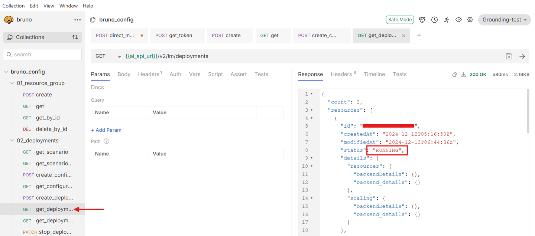Viewport: 535px width, 236px height.
Task: Click the bruno dog logo icon
Action: (9, 20)
